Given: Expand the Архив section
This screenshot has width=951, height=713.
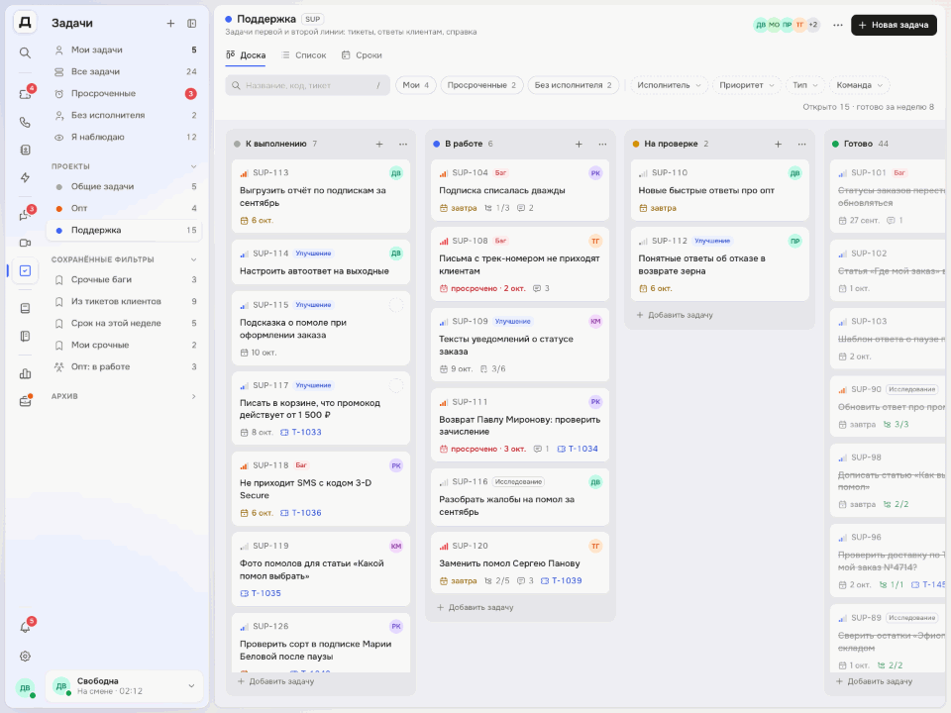Looking at the screenshot, I should [125, 396].
